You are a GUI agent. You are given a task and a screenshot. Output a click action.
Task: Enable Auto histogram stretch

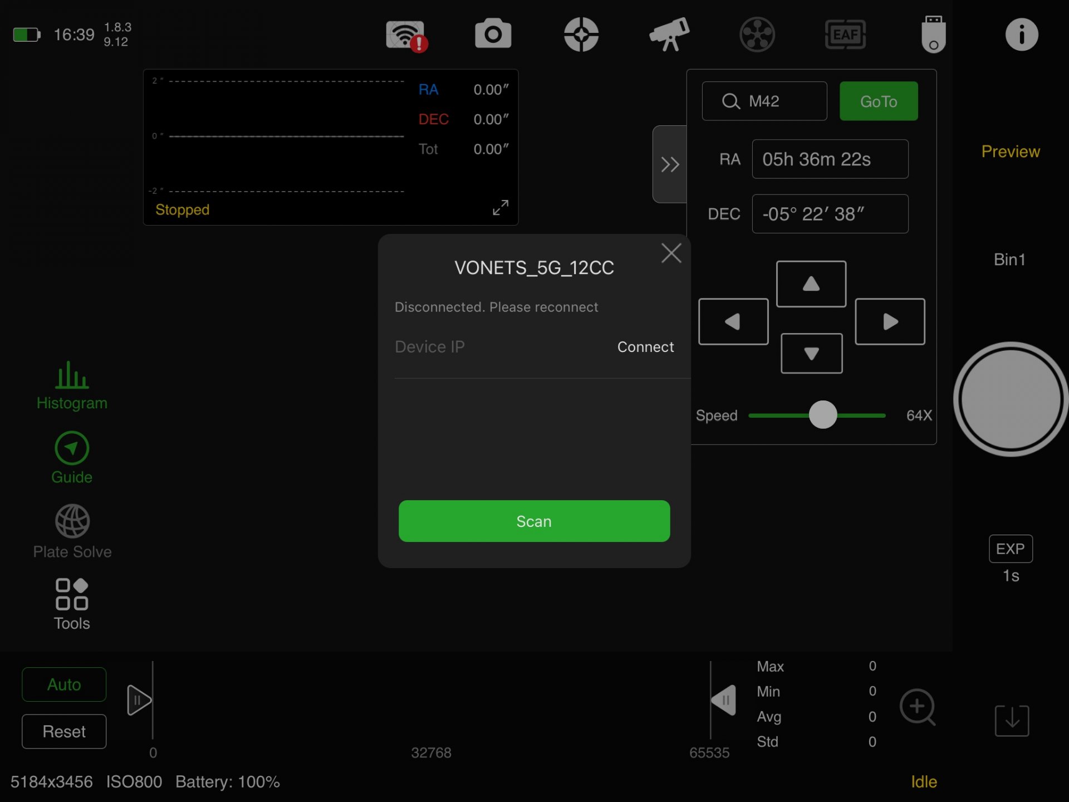tap(64, 684)
